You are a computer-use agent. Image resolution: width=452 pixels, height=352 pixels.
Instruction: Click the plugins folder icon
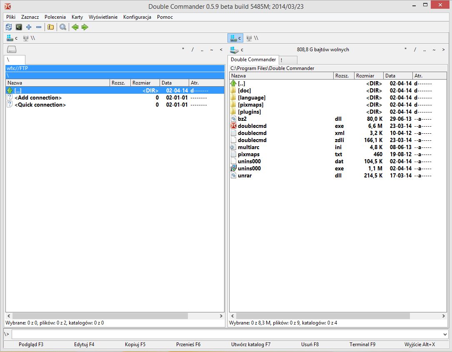pyautogui.click(x=233, y=112)
